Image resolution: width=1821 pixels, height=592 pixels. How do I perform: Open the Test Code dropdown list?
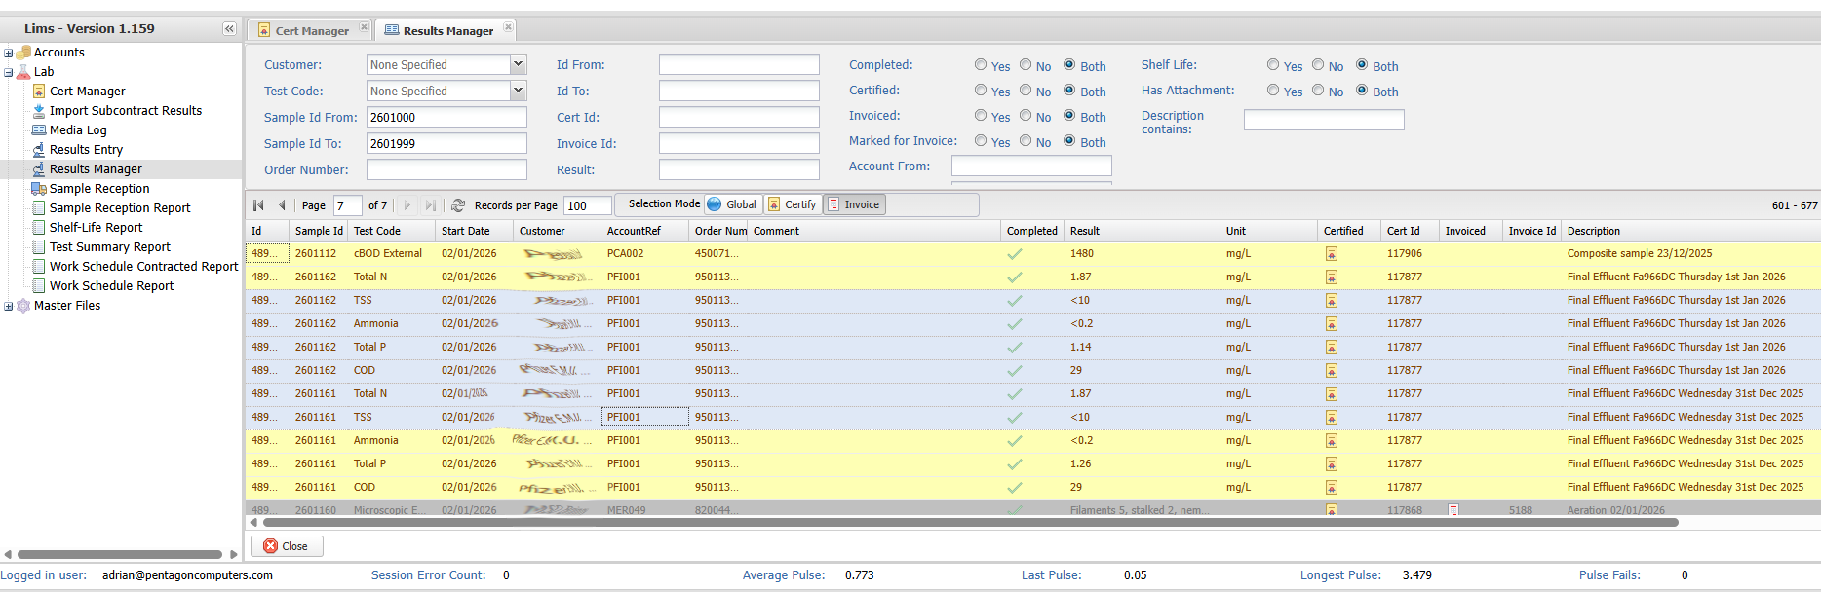[x=518, y=91]
